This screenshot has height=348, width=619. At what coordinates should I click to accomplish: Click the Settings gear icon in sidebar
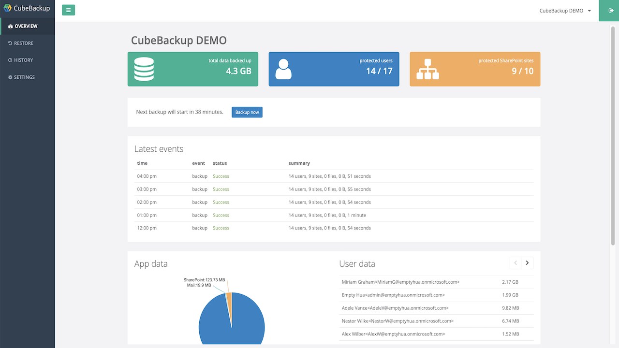[x=10, y=77]
